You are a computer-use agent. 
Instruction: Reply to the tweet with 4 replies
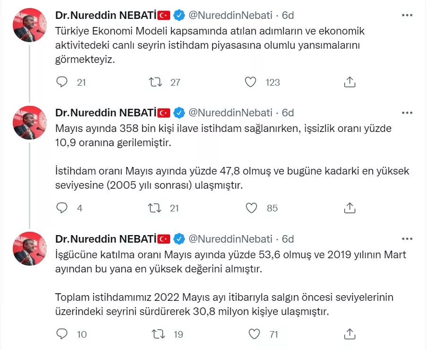click(x=62, y=208)
